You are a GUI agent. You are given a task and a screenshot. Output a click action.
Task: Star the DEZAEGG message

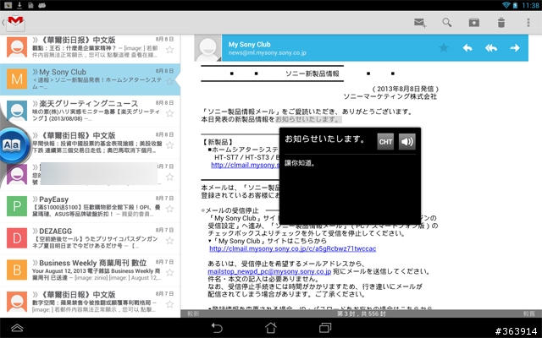click(169, 240)
